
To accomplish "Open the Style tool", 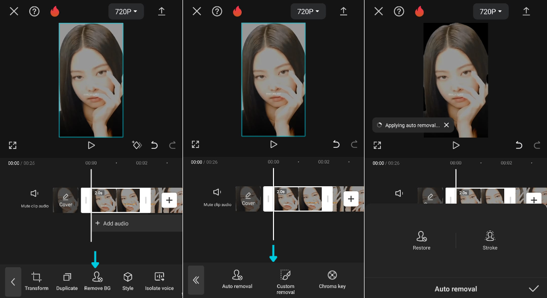I will coord(128,281).
